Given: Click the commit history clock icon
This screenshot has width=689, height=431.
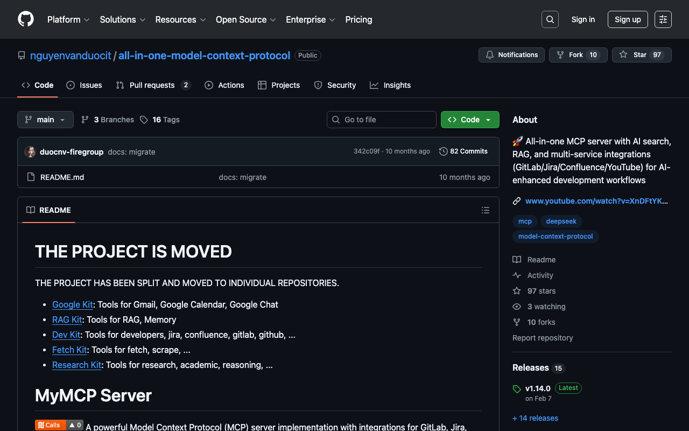Looking at the screenshot, I should [x=443, y=151].
